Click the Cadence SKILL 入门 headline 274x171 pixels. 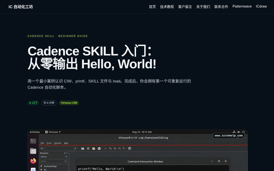pos(92,58)
